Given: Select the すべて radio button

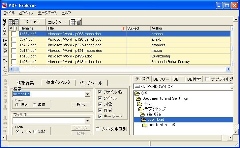Looking at the screenshot, I should pyautogui.click(x=17, y=131).
